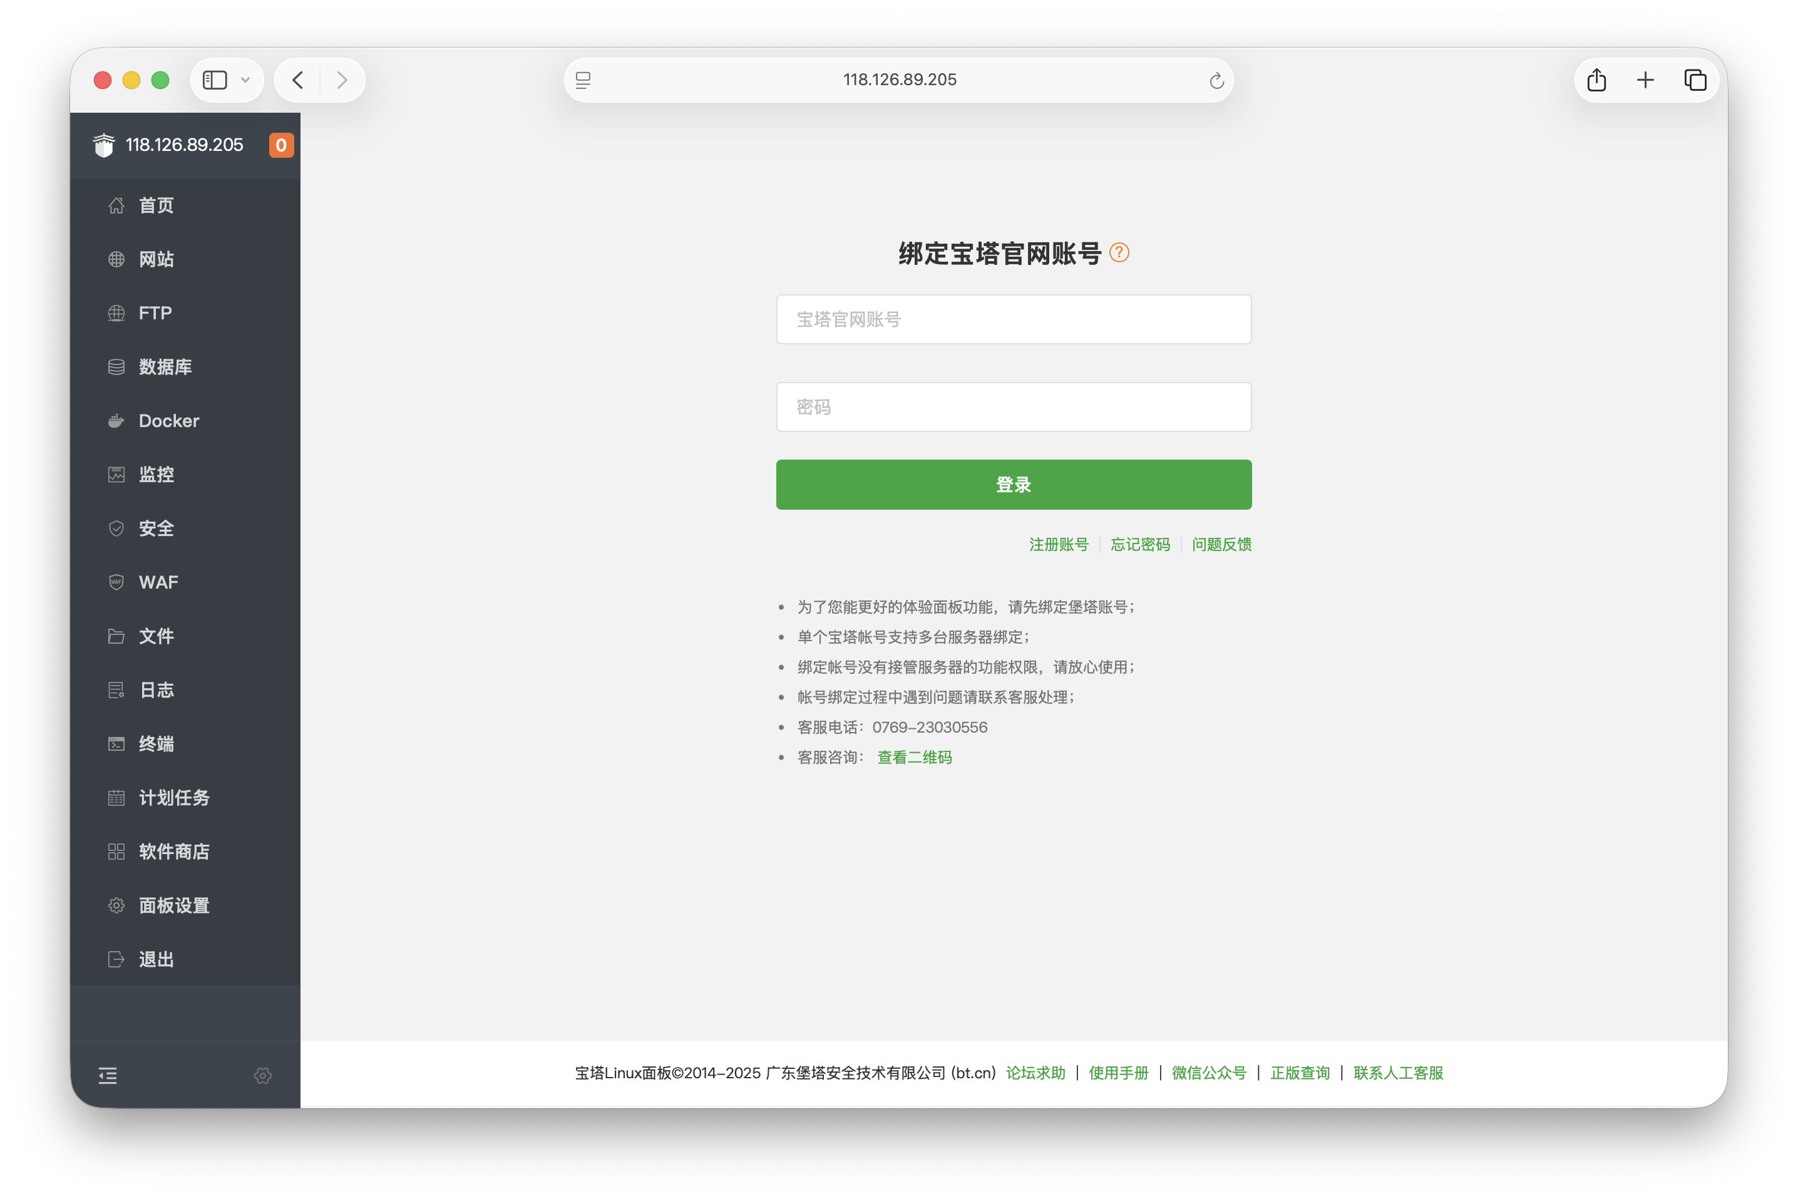Collapse the sidebar with the bottom-left icon

tap(107, 1075)
